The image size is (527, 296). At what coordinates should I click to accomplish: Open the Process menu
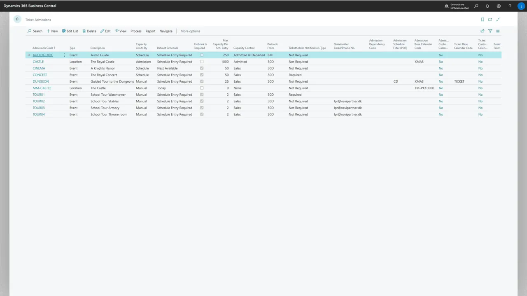pyautogui.click(x=136, y=31)
